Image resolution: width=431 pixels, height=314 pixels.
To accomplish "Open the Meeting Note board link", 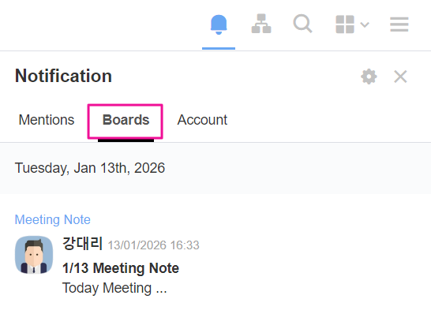I will pyautogui.click(x=53, y=219).
